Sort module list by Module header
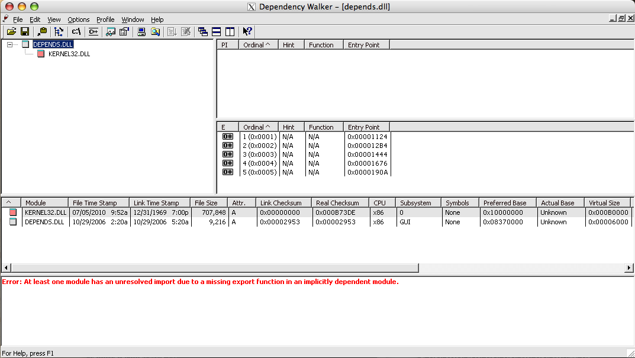The width and height of the screenshot is (635, 358). coord(44,202)
